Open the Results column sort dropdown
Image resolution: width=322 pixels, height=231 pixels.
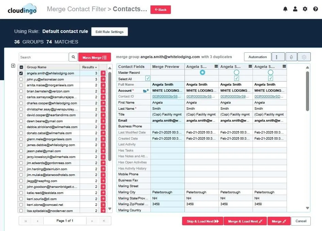click(x=96, y=67)
